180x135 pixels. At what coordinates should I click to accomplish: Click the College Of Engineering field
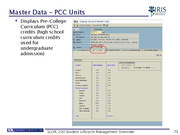pos(114,37)
